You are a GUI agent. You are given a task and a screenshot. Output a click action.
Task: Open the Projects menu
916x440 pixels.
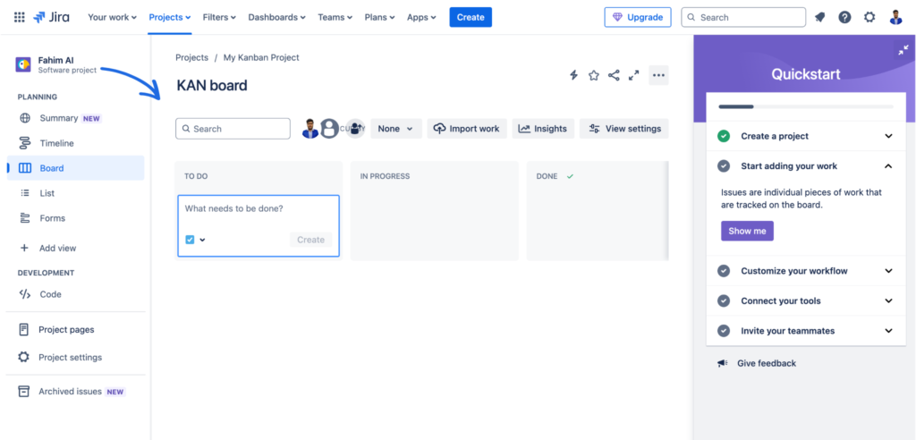[169, 17]
